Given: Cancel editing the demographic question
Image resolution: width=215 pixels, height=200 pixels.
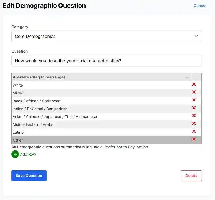Looking at the screenshot, I should point(200,6).
